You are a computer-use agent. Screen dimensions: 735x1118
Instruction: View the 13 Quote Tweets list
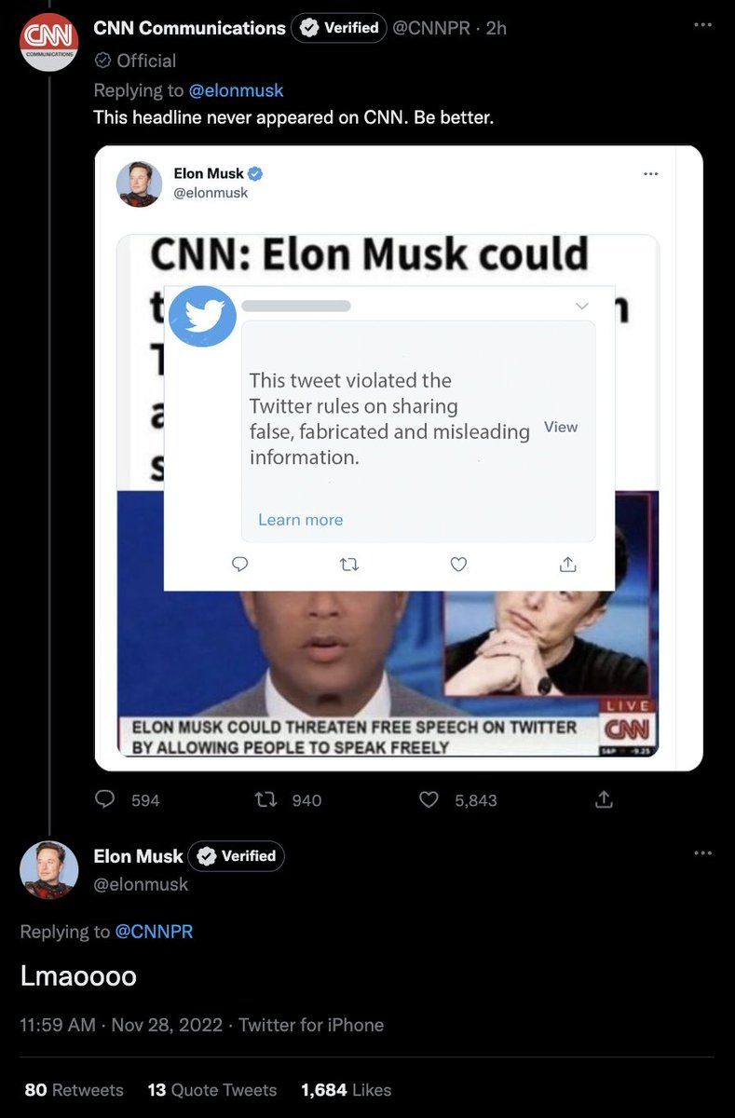tap(212, 1089)
